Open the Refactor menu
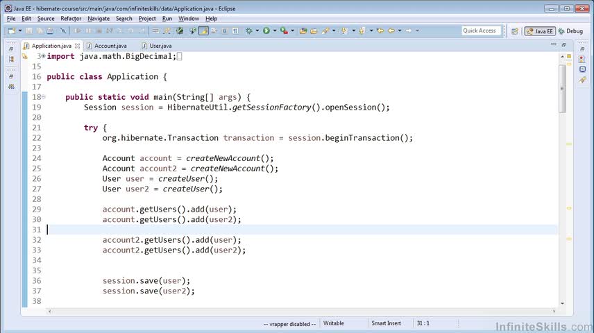The height and width of the screenshot is (333, 594). [71, 19]
